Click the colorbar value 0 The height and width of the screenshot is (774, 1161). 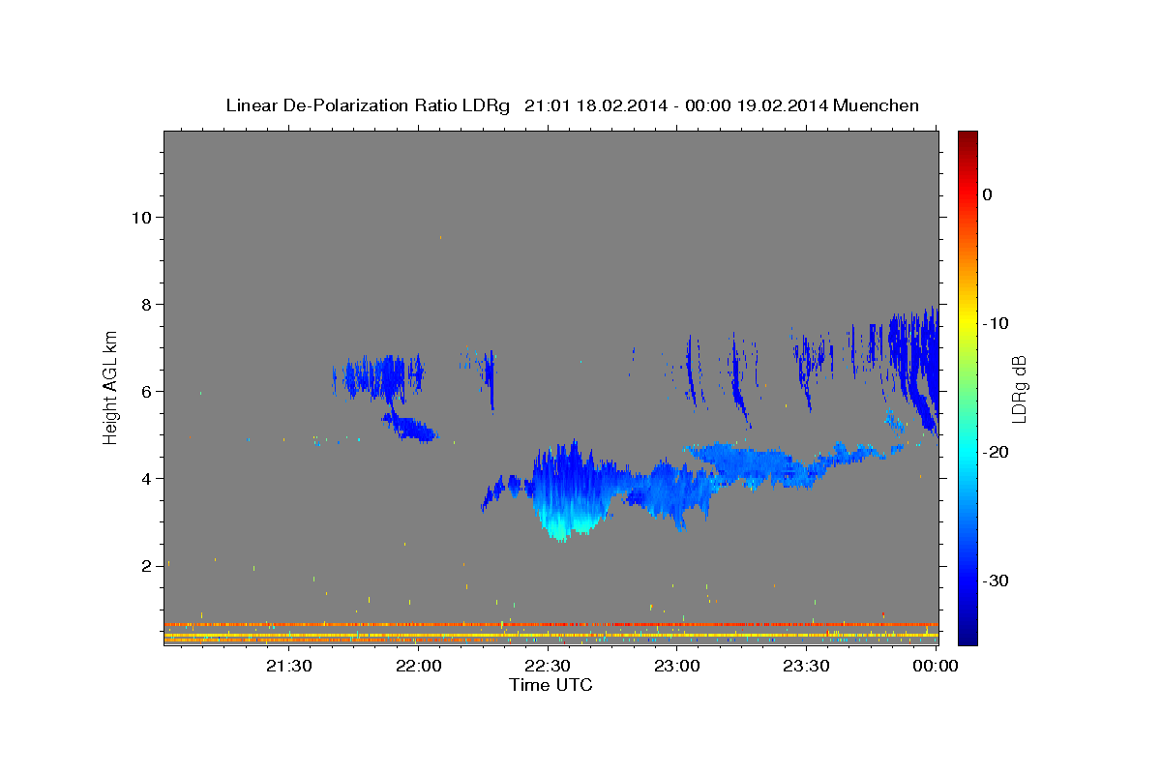tap(987, 194)
